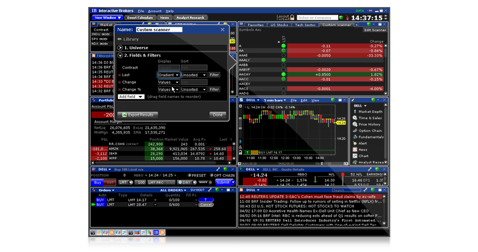The width and height of the screenshot is (478, 252).
Task: Click the Ticker or Company search field
Action: point(318,18)
